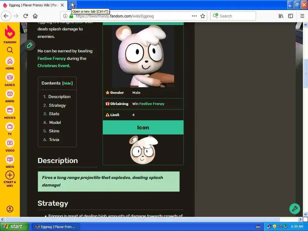Open the green wrench tools button
The width and height of the screenshot is (308, 231).
pos(295,209)
